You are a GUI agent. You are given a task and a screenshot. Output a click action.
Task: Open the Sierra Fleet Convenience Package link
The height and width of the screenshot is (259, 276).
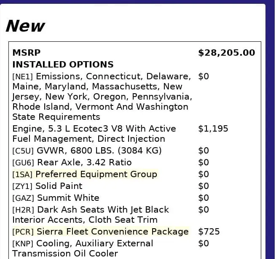pyautogui.click(x=113, y=232)
